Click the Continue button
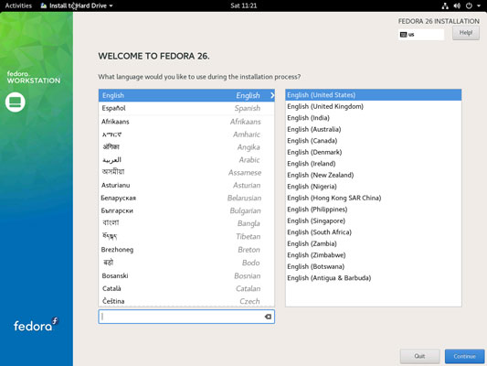This screenshot has height=366, width=487. click(x=464, y=356)
